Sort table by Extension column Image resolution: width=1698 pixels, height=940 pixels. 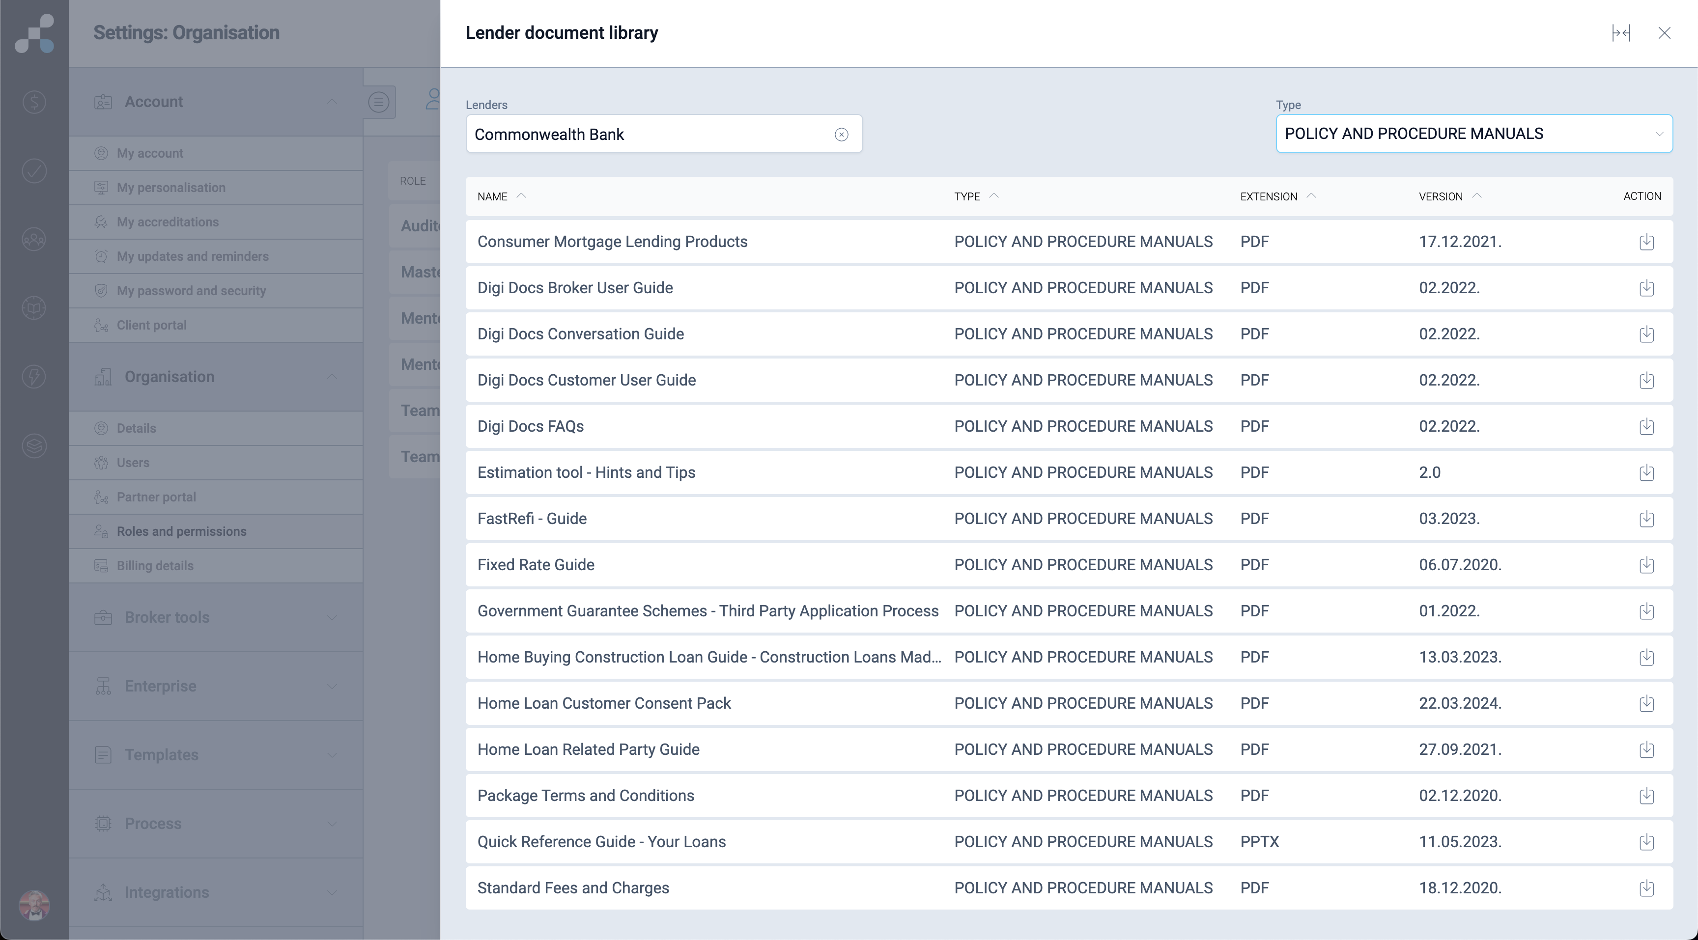1277,196
